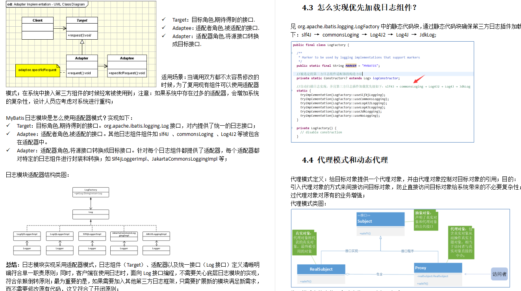Click the code line tryImplementation(LogFactory::useJdkLogging)
The width and height of the screenshot is (521, 291).
click(x=341, y=112)
